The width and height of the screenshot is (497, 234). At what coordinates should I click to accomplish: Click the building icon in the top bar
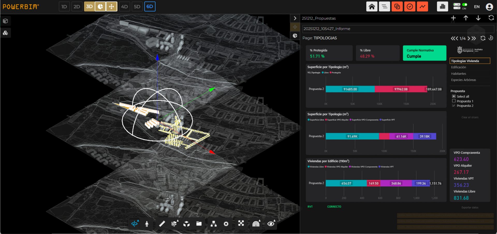click(442, 6)
